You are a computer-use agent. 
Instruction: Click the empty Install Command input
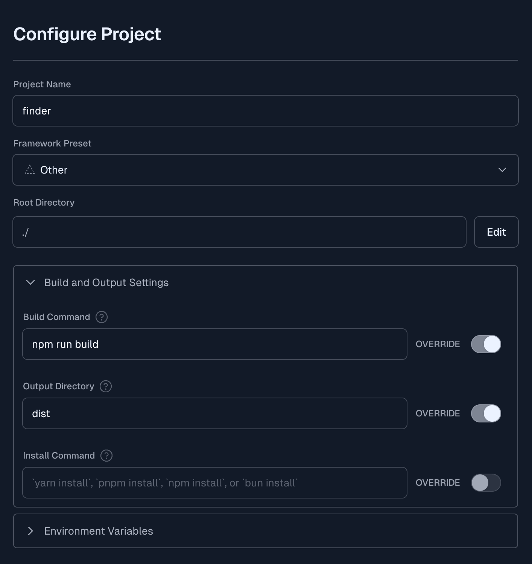coord(214,483)
